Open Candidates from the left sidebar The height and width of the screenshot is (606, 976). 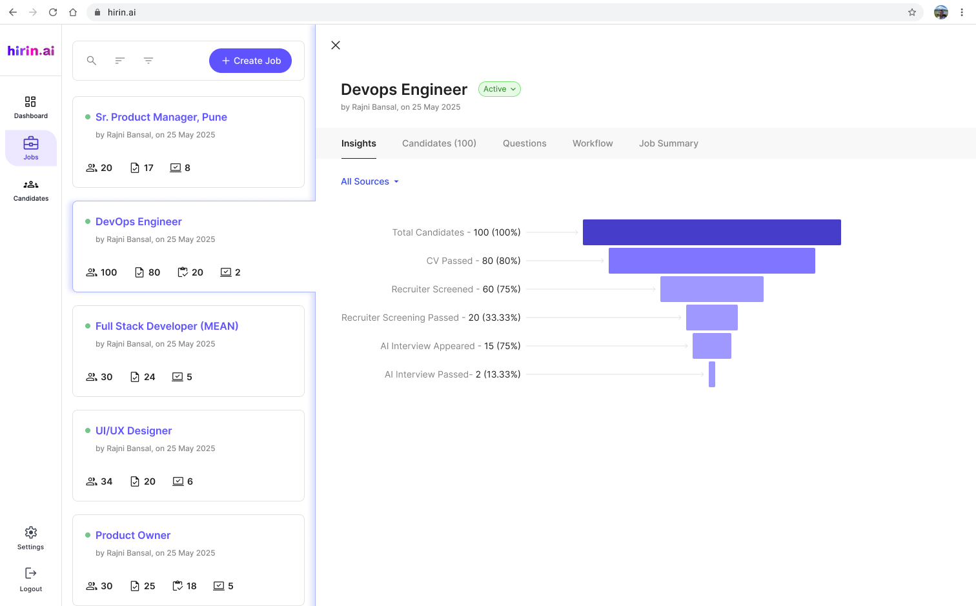click(x=31, y=190)
